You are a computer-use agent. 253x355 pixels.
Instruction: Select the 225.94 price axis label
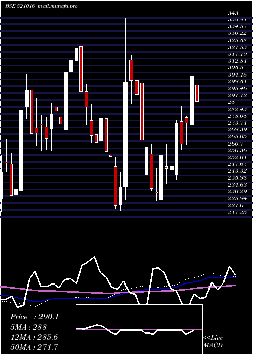click(237, 198)
